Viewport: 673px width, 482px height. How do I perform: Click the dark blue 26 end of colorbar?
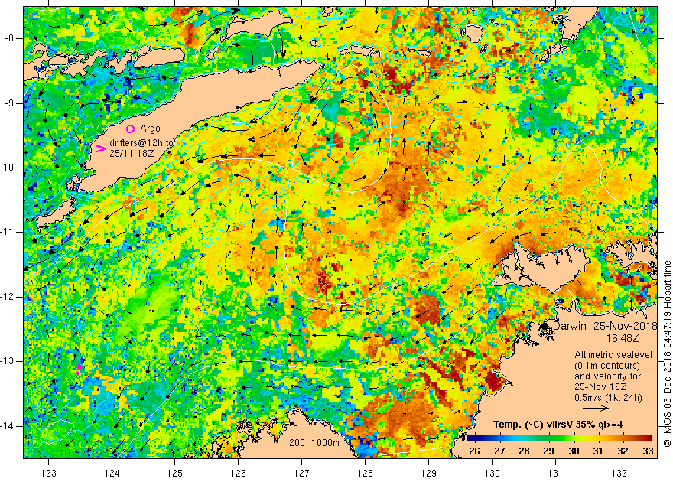471,438
